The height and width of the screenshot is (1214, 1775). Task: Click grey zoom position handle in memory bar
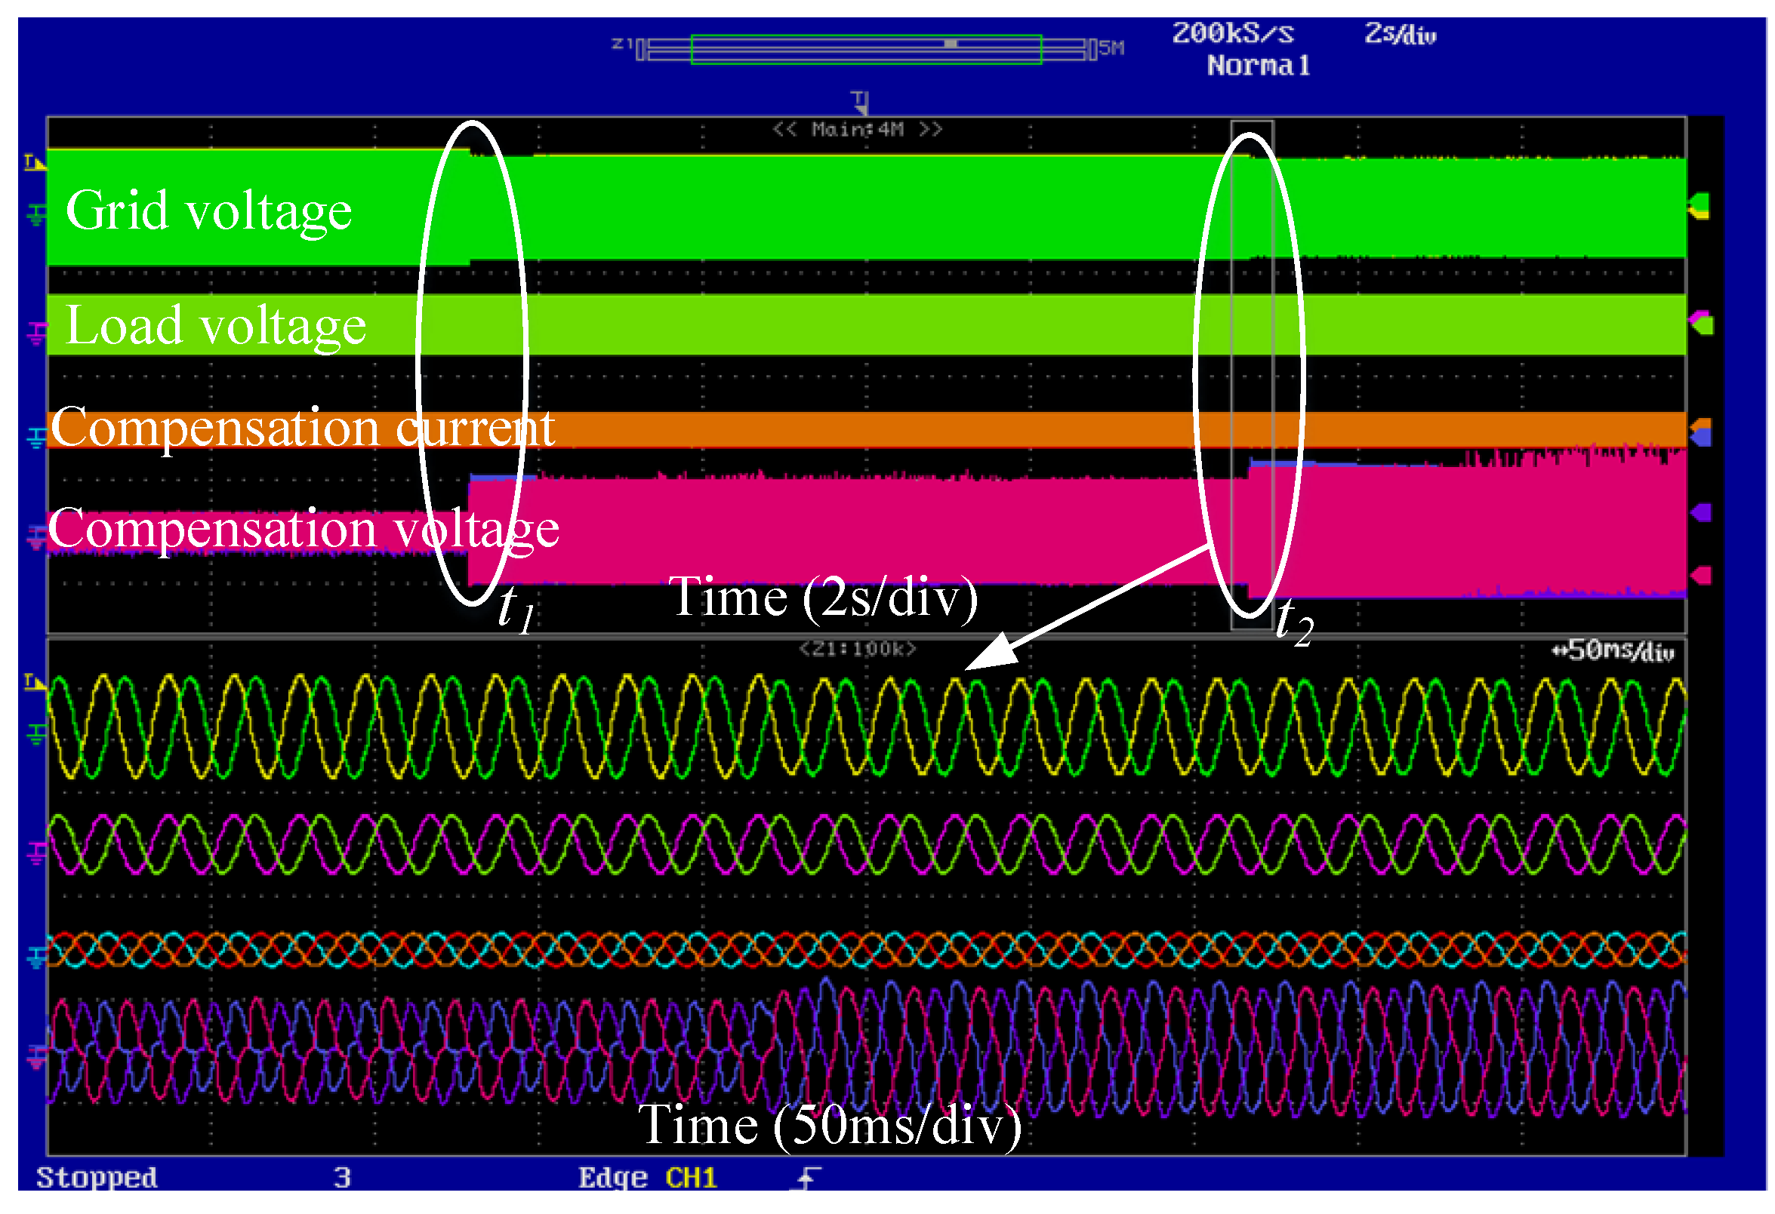(951, 45)
